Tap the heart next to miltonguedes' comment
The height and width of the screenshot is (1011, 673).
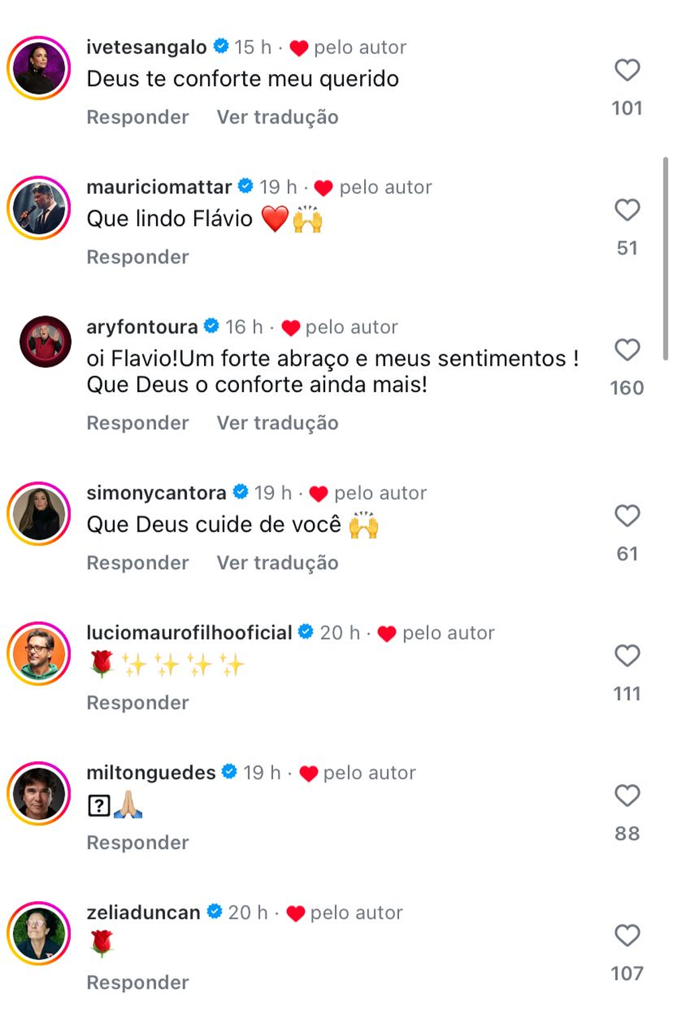coord(627,795)
